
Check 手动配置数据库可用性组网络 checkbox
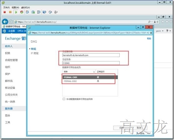click(64, 99)
